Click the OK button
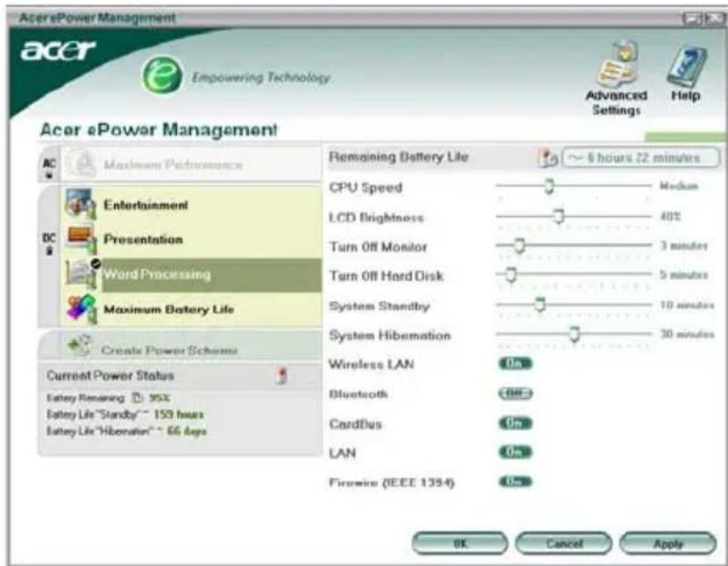728x566 pixels. [x=460, y=543]
